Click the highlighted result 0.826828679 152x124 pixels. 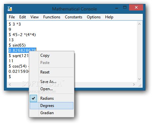point(22,50)
